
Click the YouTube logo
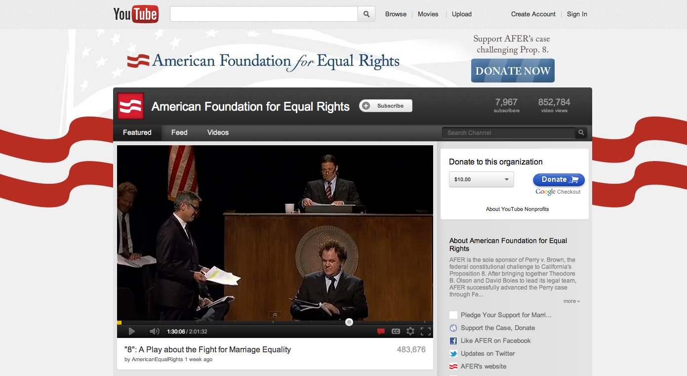point(136,14)
